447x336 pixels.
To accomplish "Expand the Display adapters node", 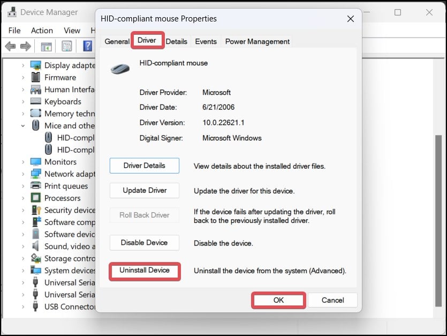I will pyautogui.click(x=23, y=65).
